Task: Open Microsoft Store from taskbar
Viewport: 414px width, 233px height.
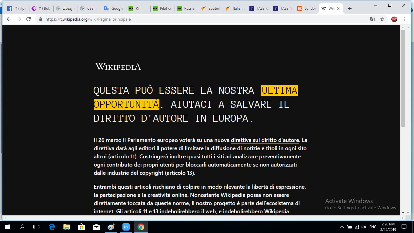Action: coord(81,227)
